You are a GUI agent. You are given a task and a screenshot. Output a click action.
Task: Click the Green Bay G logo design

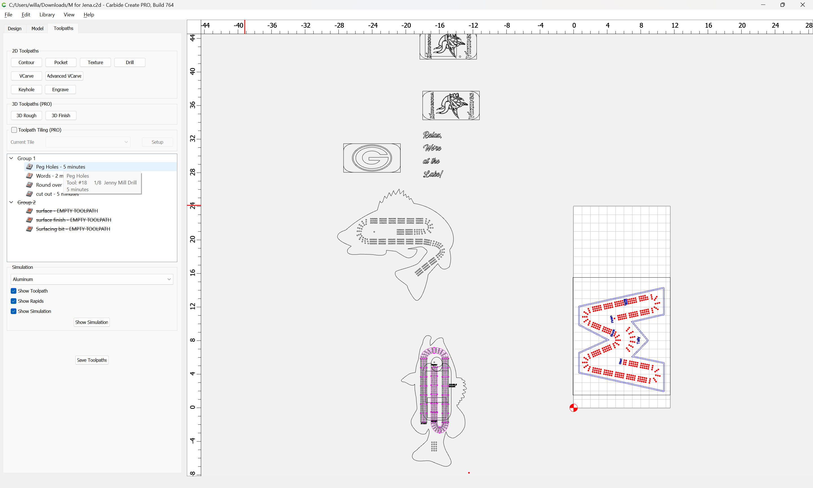(x=372, y=158)
